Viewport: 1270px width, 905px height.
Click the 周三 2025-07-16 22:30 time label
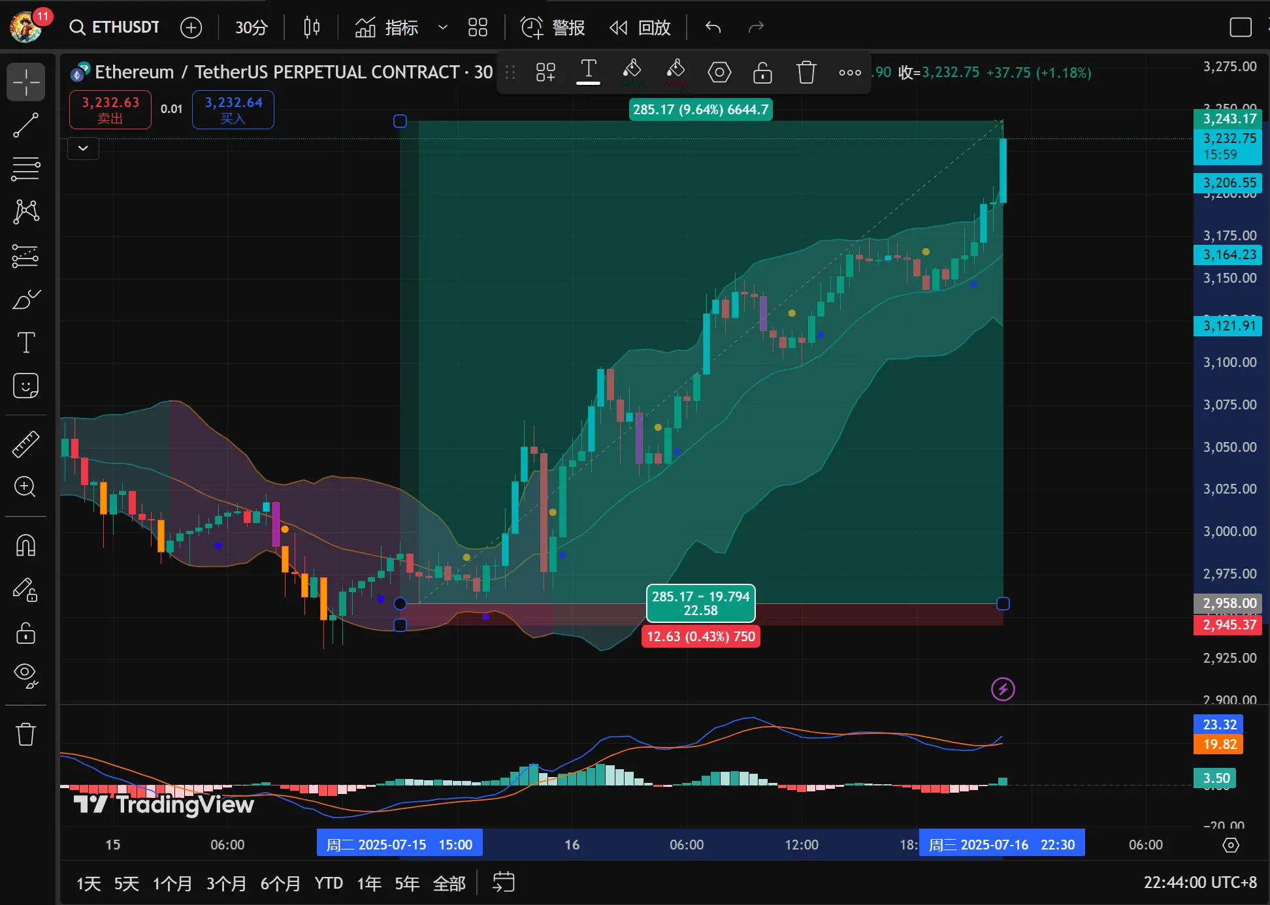click(1002, 844)
